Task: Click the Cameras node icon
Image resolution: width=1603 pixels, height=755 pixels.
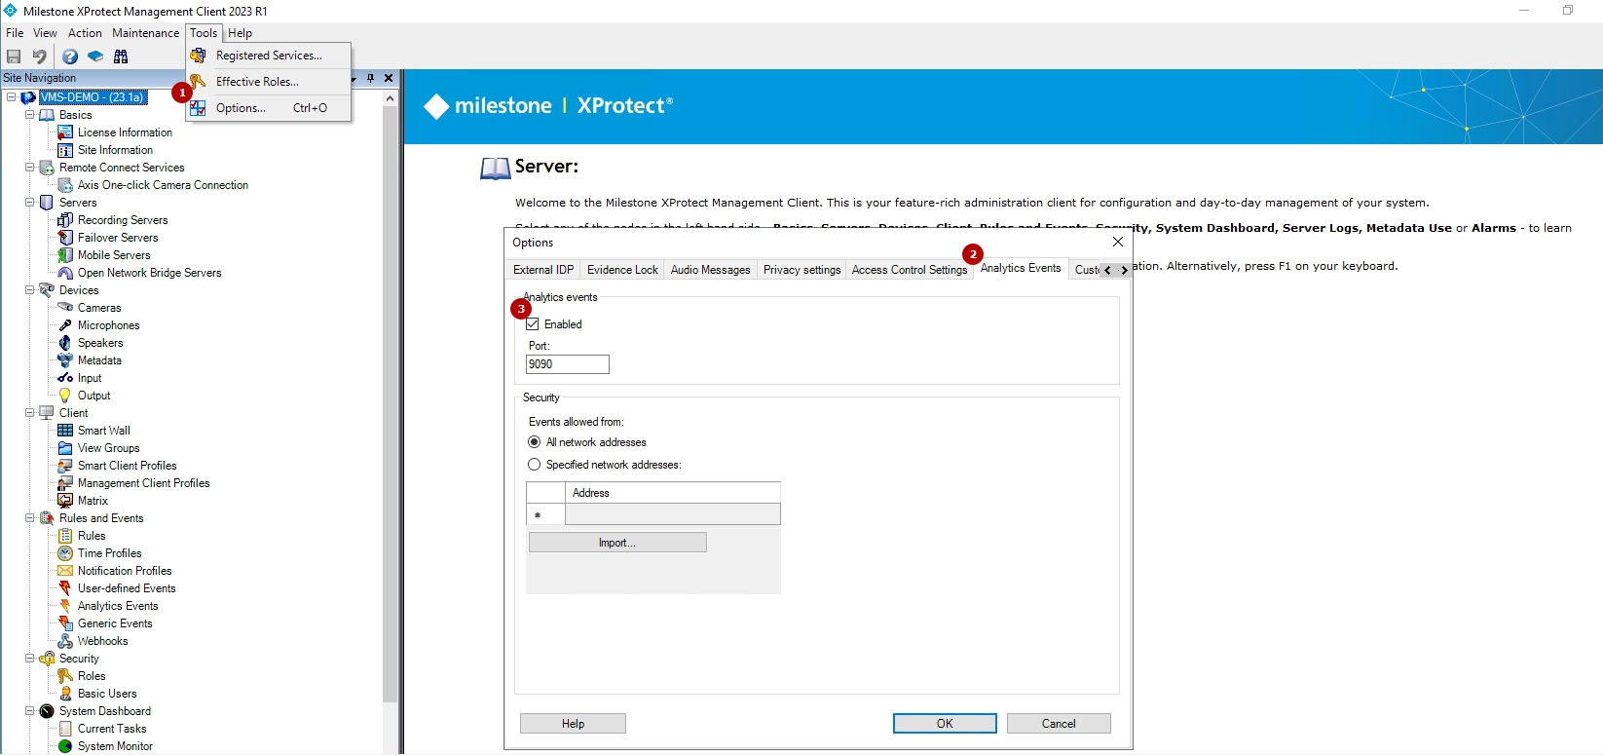Action: (x=65, y=308)
